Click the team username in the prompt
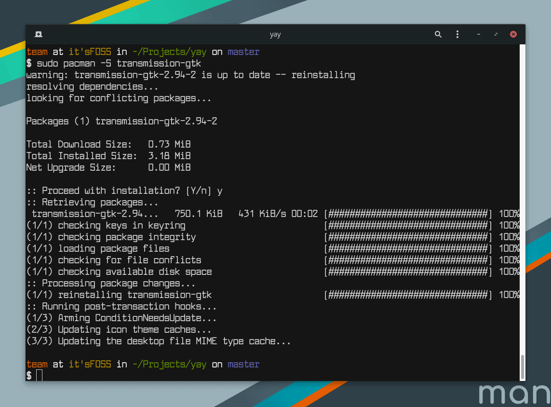This screenshot has width=551, height=407. 37,52
